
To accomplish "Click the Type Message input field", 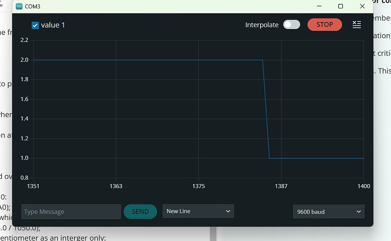I will (71, 211).
